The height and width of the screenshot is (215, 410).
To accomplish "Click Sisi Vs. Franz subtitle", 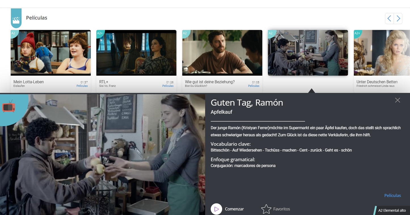I will [x=108, y=86].
